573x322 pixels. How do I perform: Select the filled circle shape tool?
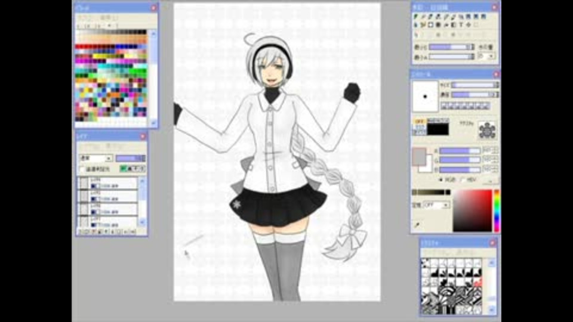438,25
